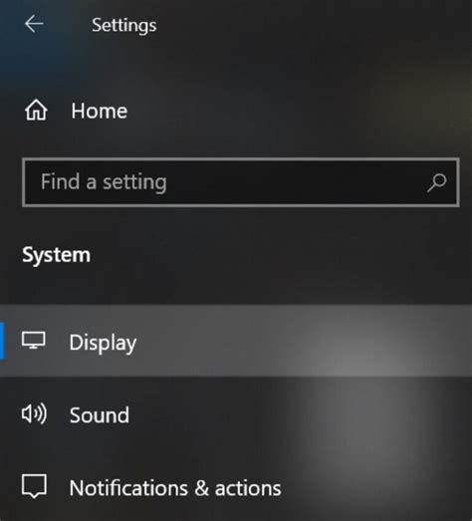Screen dimensions: 472x521
Task: Open the Home settings page
Action: (x=77, y=111)
